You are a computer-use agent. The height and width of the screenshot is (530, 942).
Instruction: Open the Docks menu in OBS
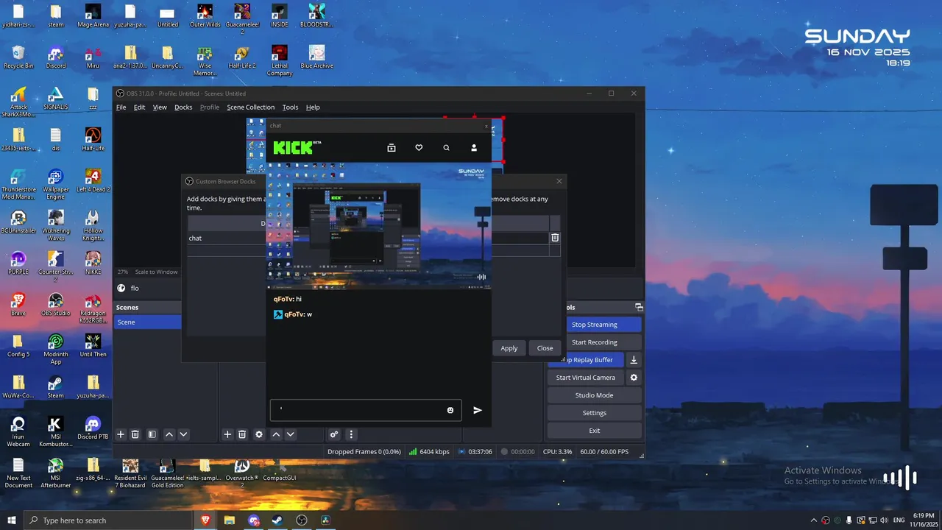click(x=183, y=107)
